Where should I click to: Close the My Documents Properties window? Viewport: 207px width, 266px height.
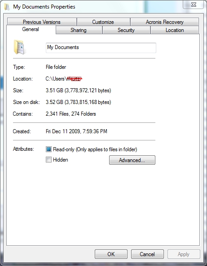click(193, 5)
